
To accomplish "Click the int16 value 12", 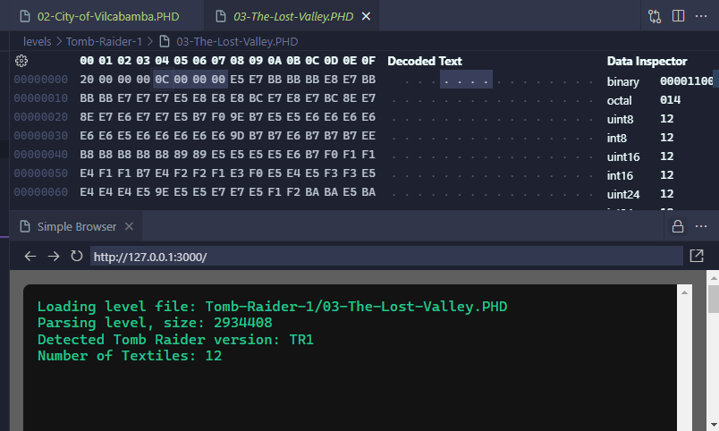I will [667, 175].
